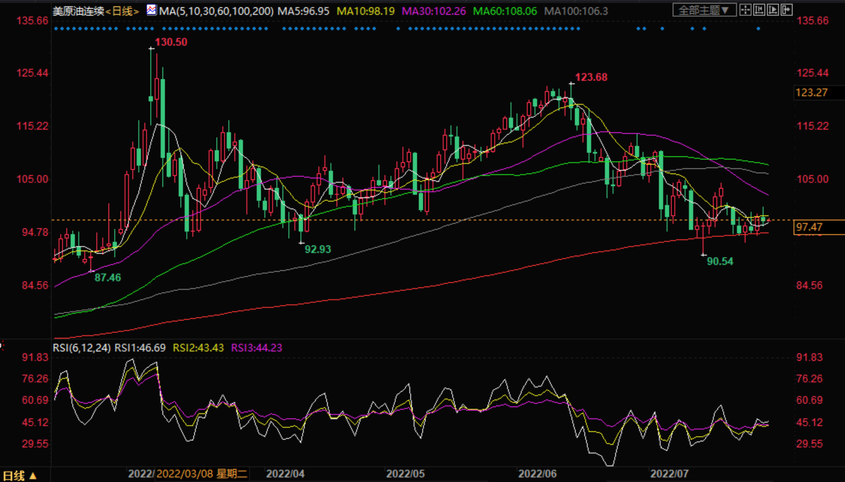Click the MA30:102.26 magenta legend value
This screenshot has width=845, height=482.
point(433,11)
